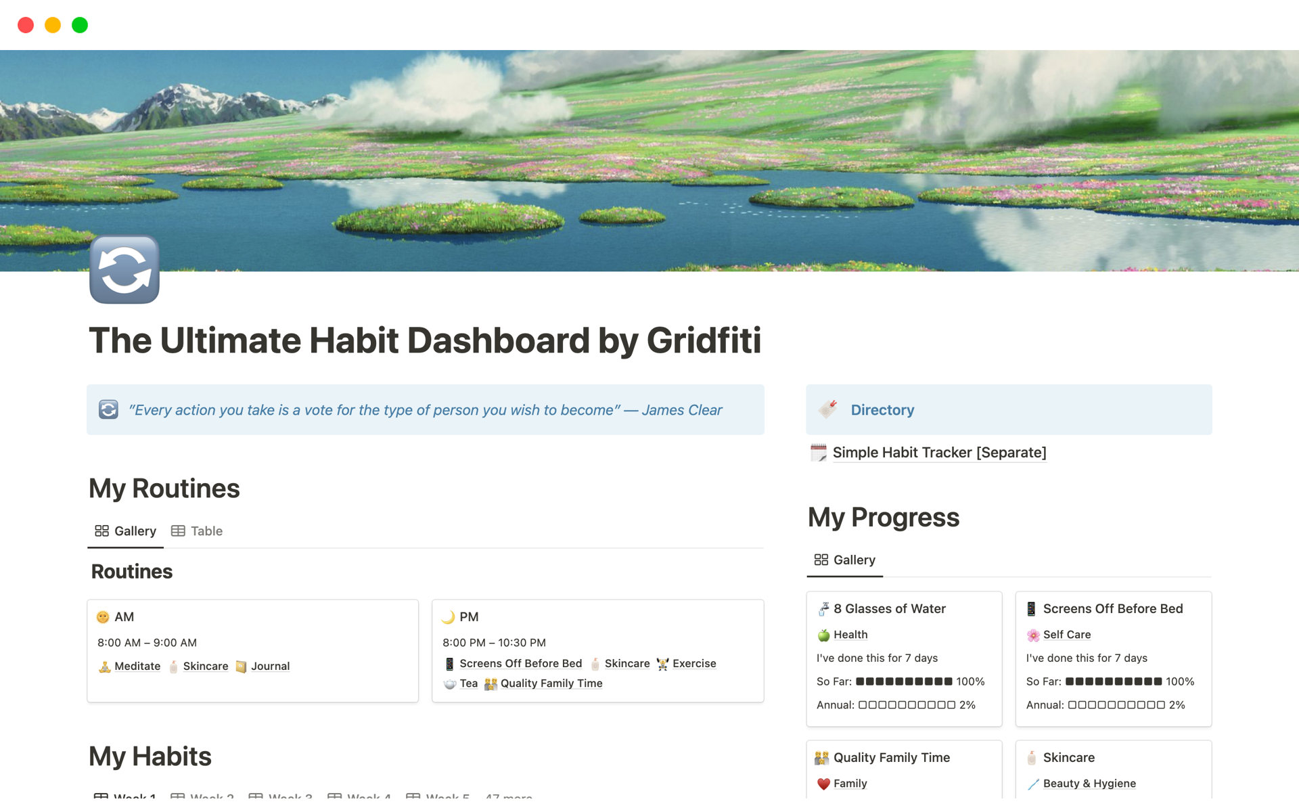Viewport: 1299px width, 812px height.
Task: Open Quality Family Time link in PM routine
Action: click(551, 683)
